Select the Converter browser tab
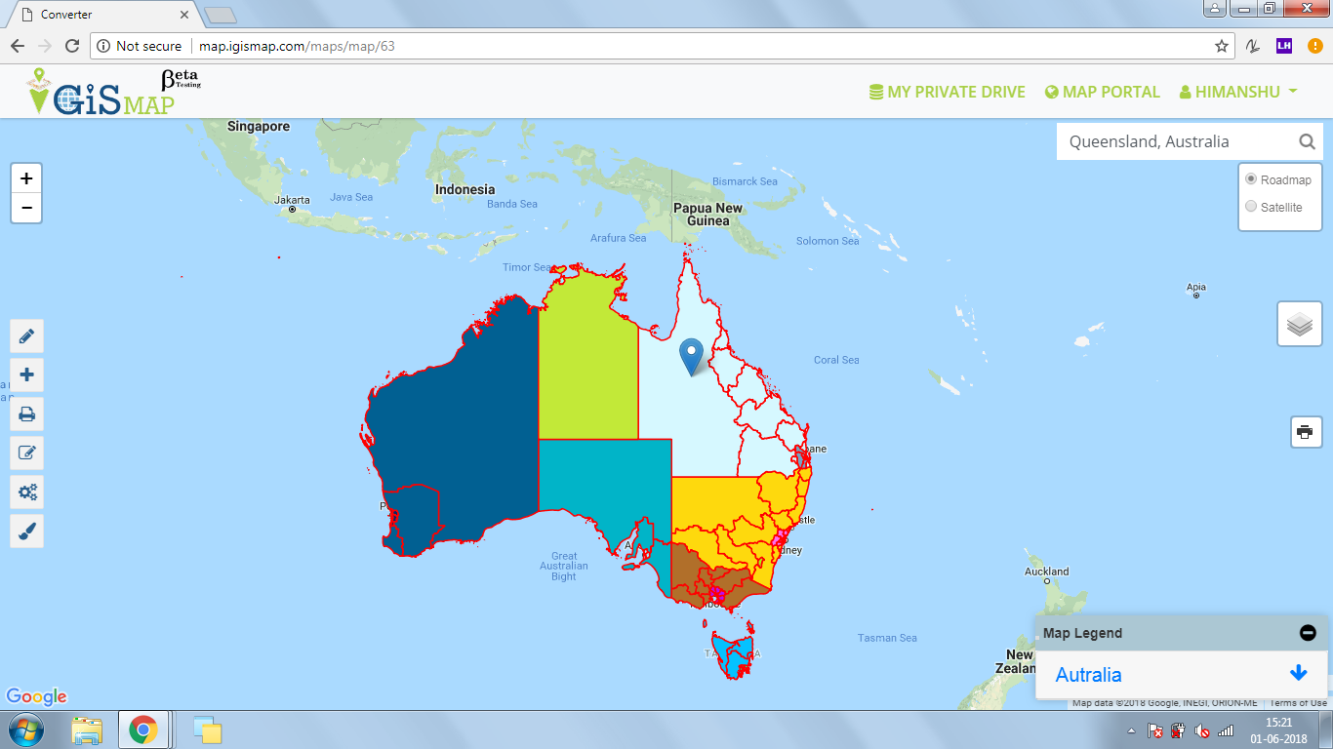Viewport: 1333px width, 749px height. click(101, 15)
